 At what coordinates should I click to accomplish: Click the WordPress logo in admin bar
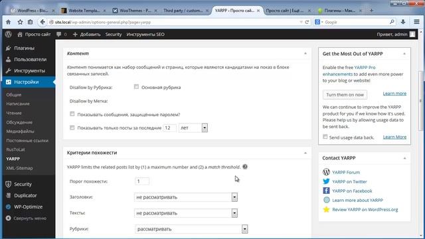[9, 34]
